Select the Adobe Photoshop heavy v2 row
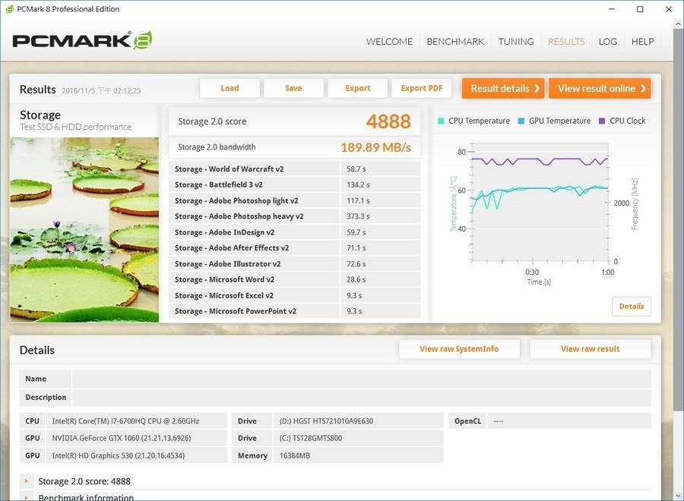 click(294, 216)
